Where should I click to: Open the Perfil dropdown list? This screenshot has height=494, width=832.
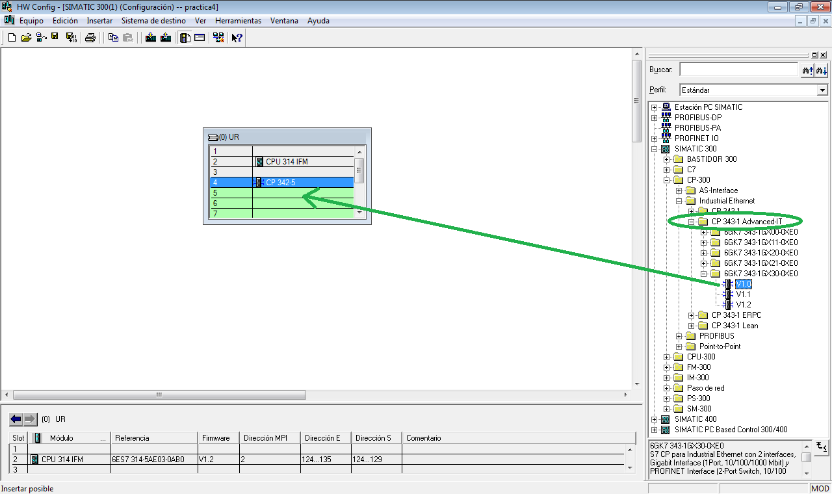[823, 90]
